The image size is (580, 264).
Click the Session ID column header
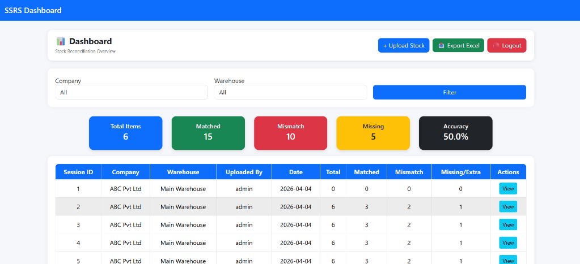pyautogui.click(x=78, y=172)
